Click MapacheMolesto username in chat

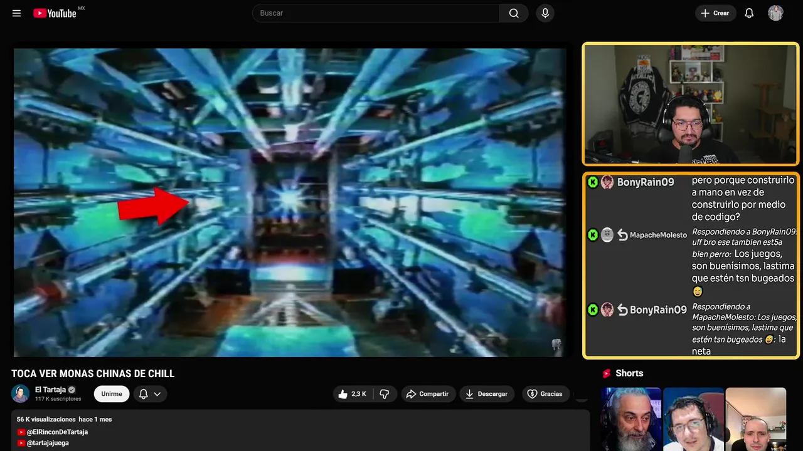click(658, 235)
